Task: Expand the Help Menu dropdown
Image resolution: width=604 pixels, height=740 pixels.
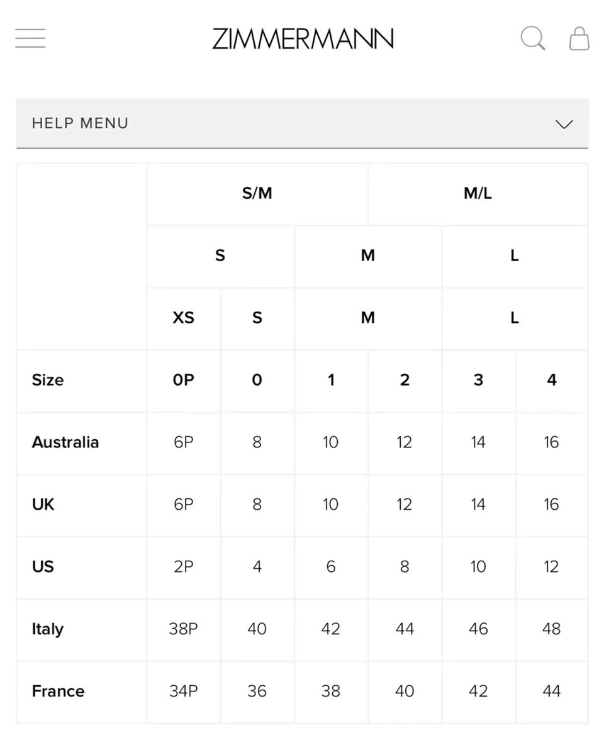Action: (302, 123)
